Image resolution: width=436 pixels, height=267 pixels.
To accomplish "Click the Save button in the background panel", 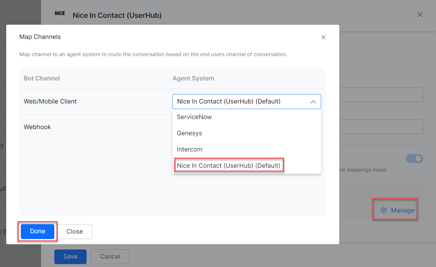I will pos(70,257).
